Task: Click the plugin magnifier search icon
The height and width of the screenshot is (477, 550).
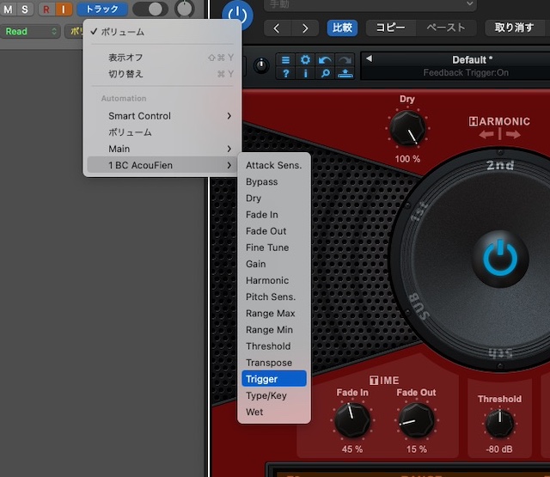Action: click(x=324, y=74)
